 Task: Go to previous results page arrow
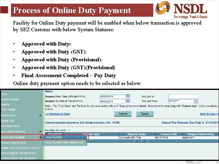tap(134, 141)
